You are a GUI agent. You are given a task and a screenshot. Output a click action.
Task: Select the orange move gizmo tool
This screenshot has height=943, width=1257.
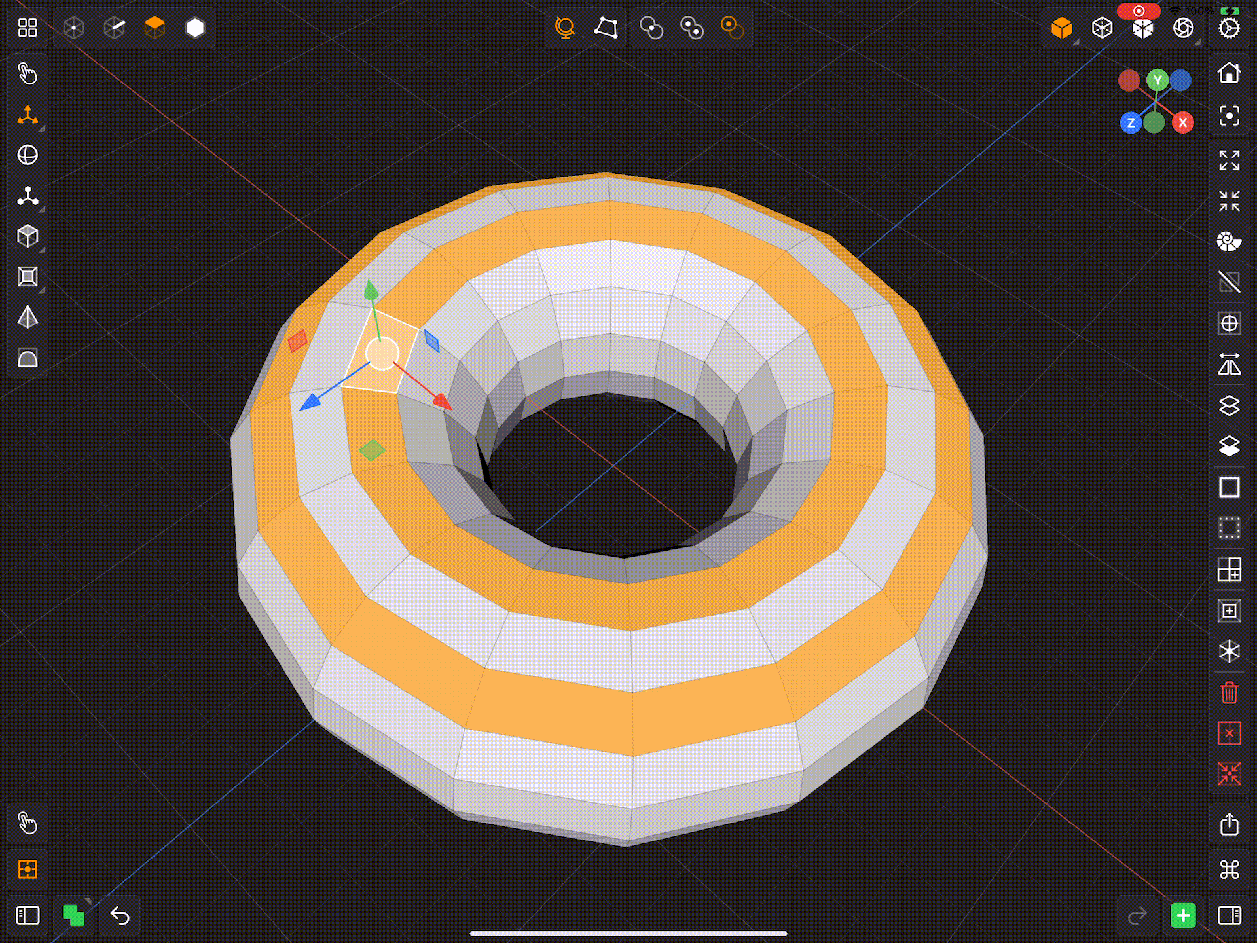click(x=27, y=115)
